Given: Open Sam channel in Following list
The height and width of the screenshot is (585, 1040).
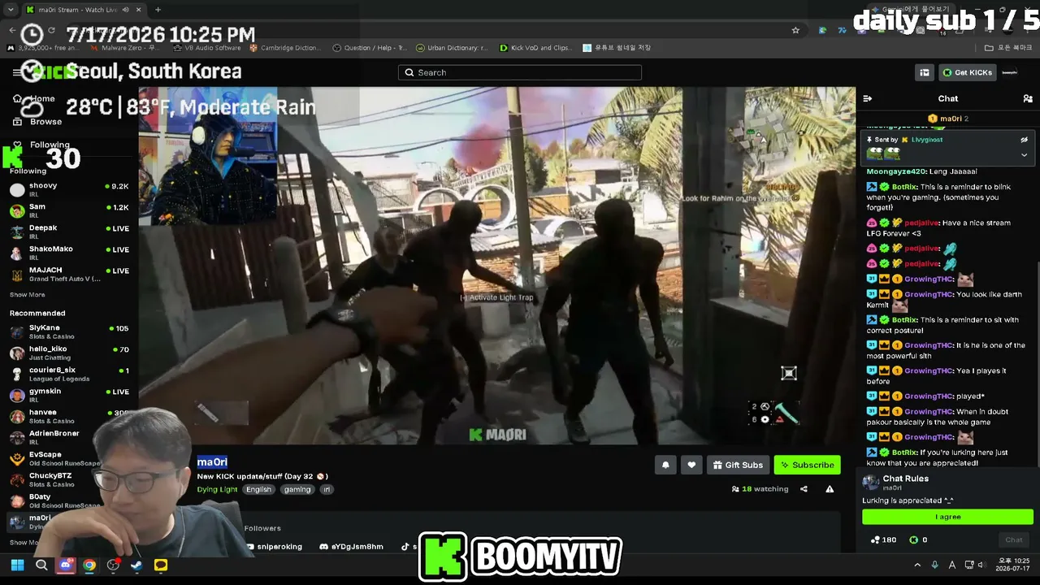Looking at the screenshot, I should click(69, 210).
